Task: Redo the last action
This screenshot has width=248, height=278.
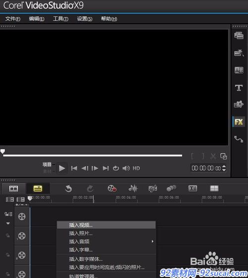Action: (x=90, y=189)
